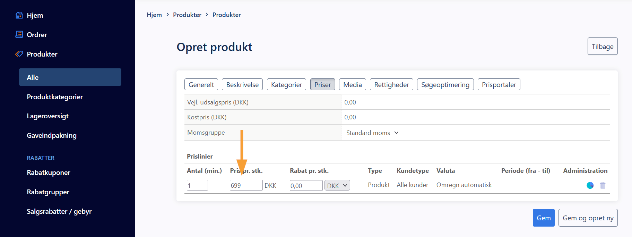Open Salgsrabatter / gebyr in sidebar
The width and height of the screenshot is (632, 237).
click(x=59, y=211)
